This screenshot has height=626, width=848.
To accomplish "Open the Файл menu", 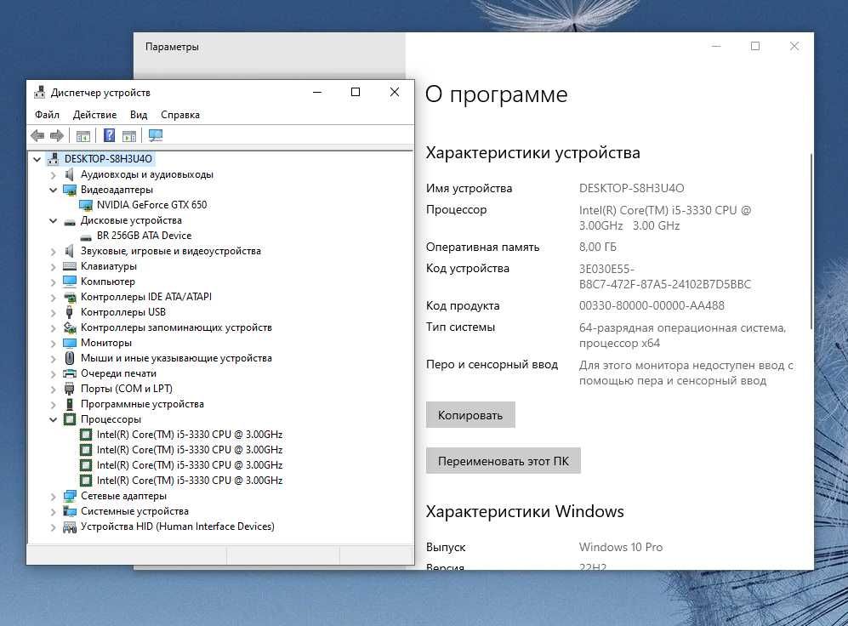I will (47, 115).
